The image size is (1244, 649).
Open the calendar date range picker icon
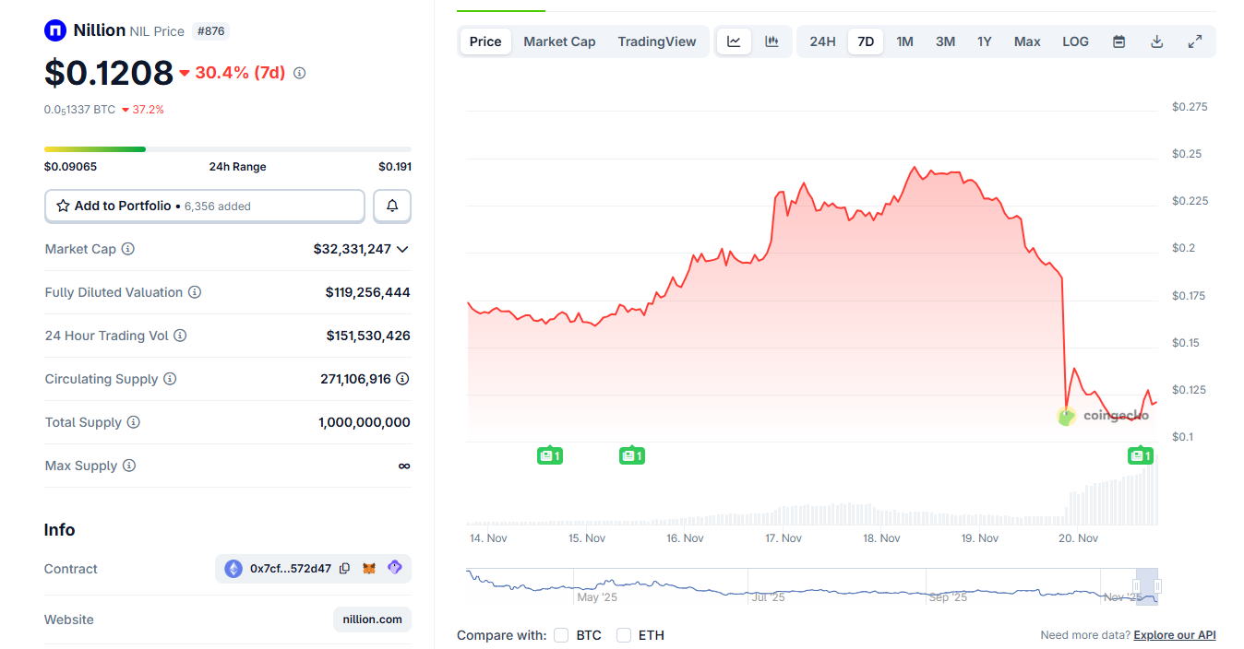point(1118,41)
